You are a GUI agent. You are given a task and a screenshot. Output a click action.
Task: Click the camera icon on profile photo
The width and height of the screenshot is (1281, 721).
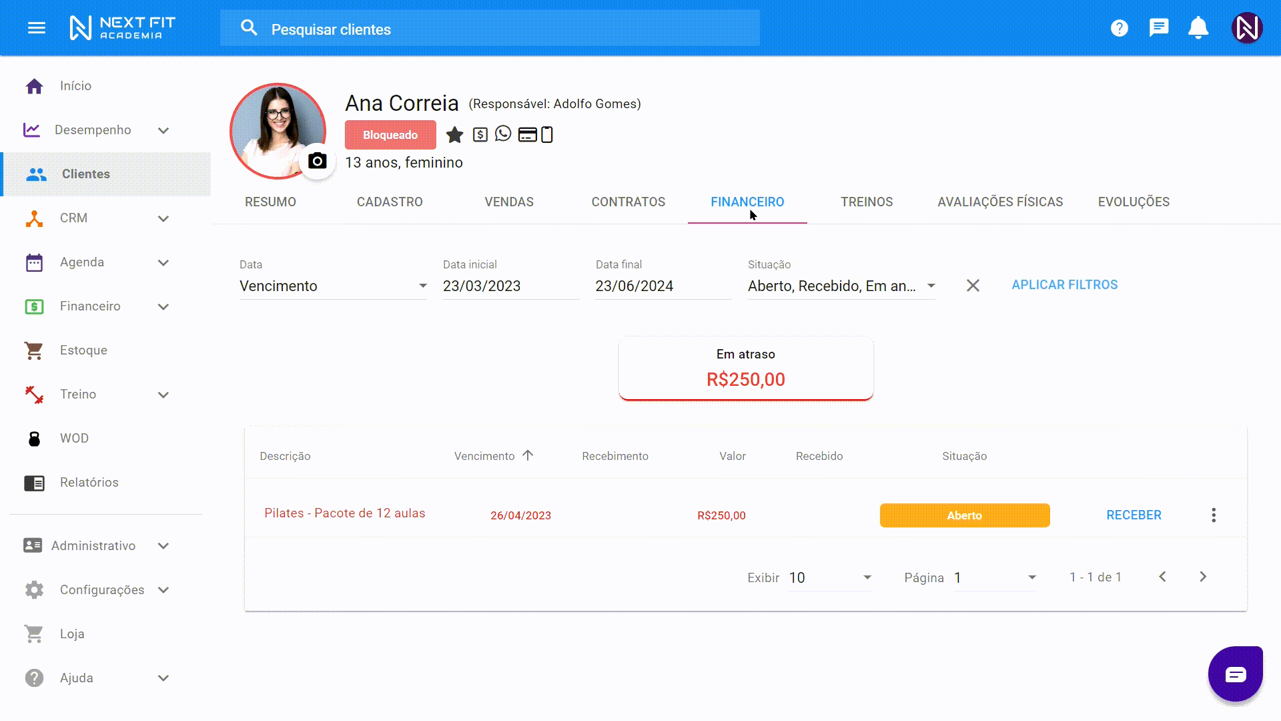click(x=318, y=161)
